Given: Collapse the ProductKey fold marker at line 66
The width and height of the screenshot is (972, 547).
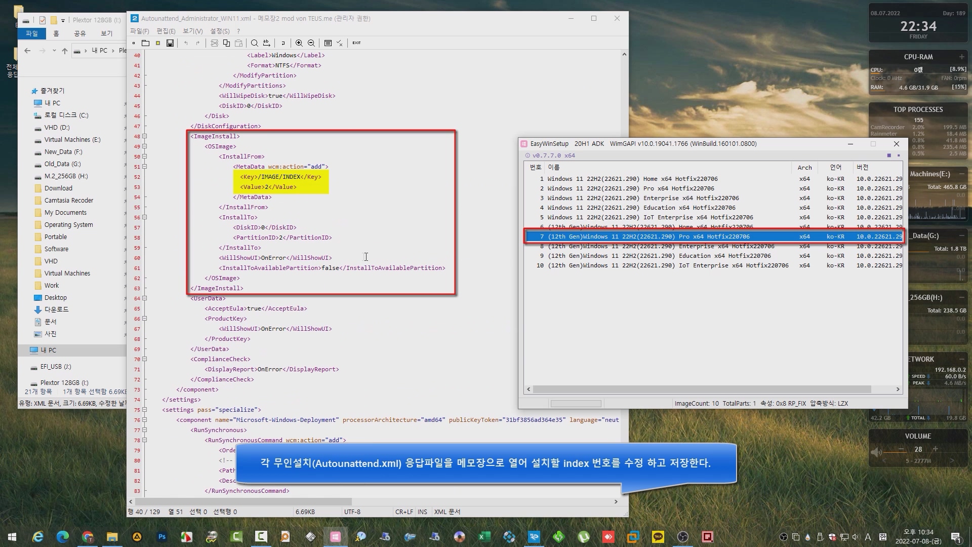Looking at the screenshot, I should [x=144, y=319].
